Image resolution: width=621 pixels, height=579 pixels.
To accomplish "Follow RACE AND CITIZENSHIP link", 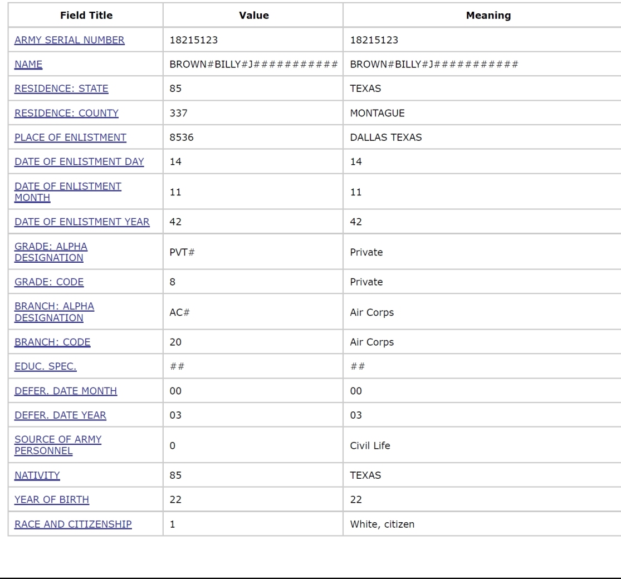I will (73, 524).
